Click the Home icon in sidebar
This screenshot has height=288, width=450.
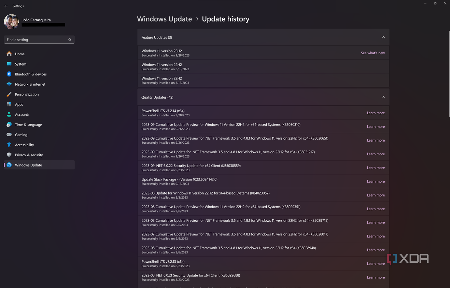tap(9, 54)
